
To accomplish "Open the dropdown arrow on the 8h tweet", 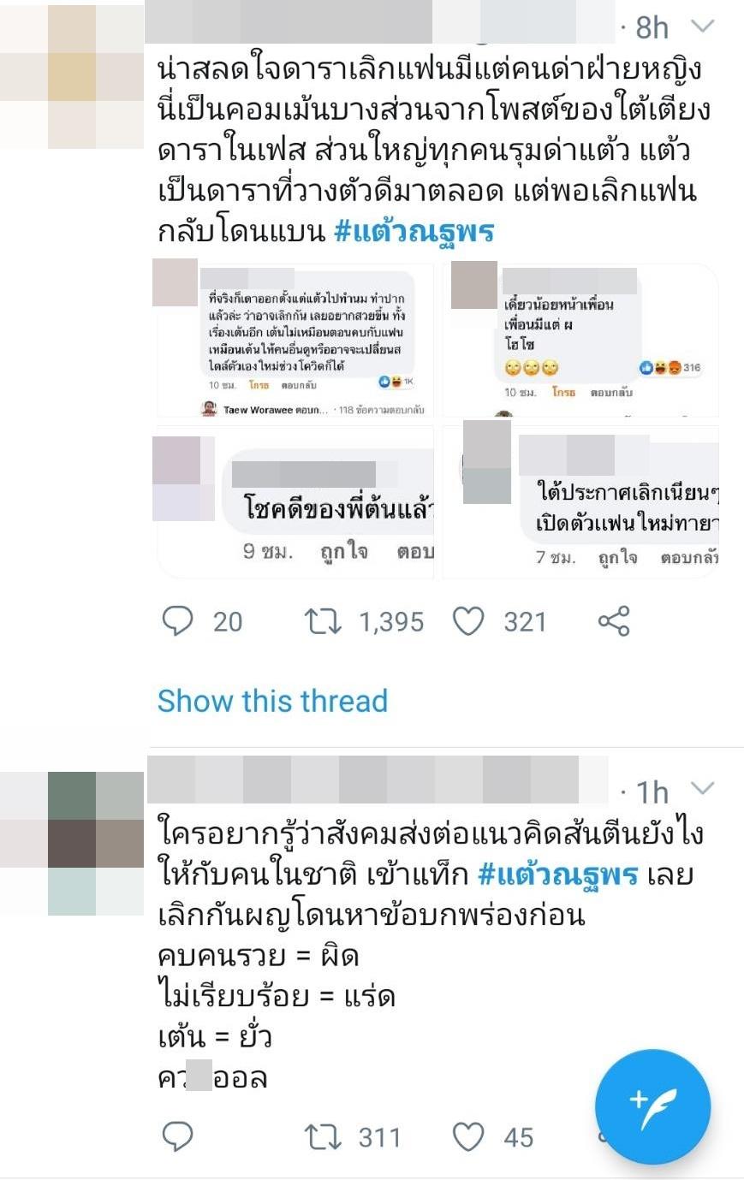I will (x=703, y=27).
